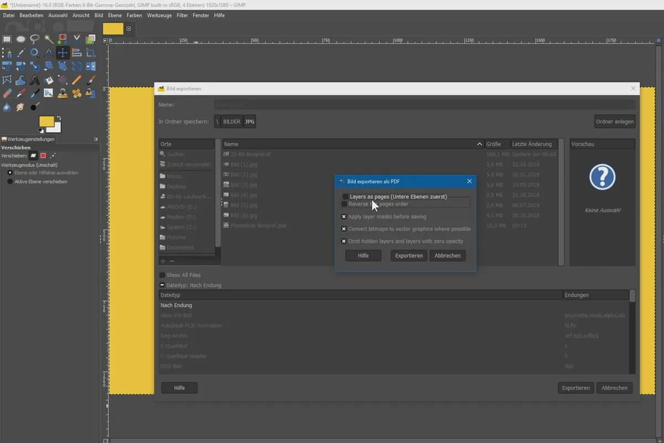This screenshot has height=443, width=664.
Task: Select the Free Select lasso tool
Action: (35, 39)
